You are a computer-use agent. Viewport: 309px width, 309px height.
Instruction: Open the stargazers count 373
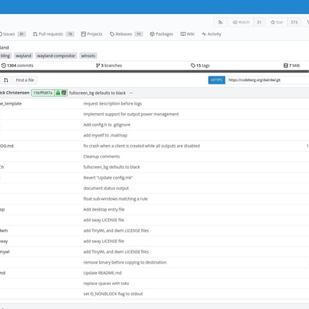(294, 23)
